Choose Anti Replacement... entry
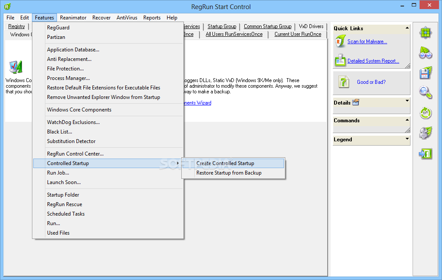 coord(108,59)
